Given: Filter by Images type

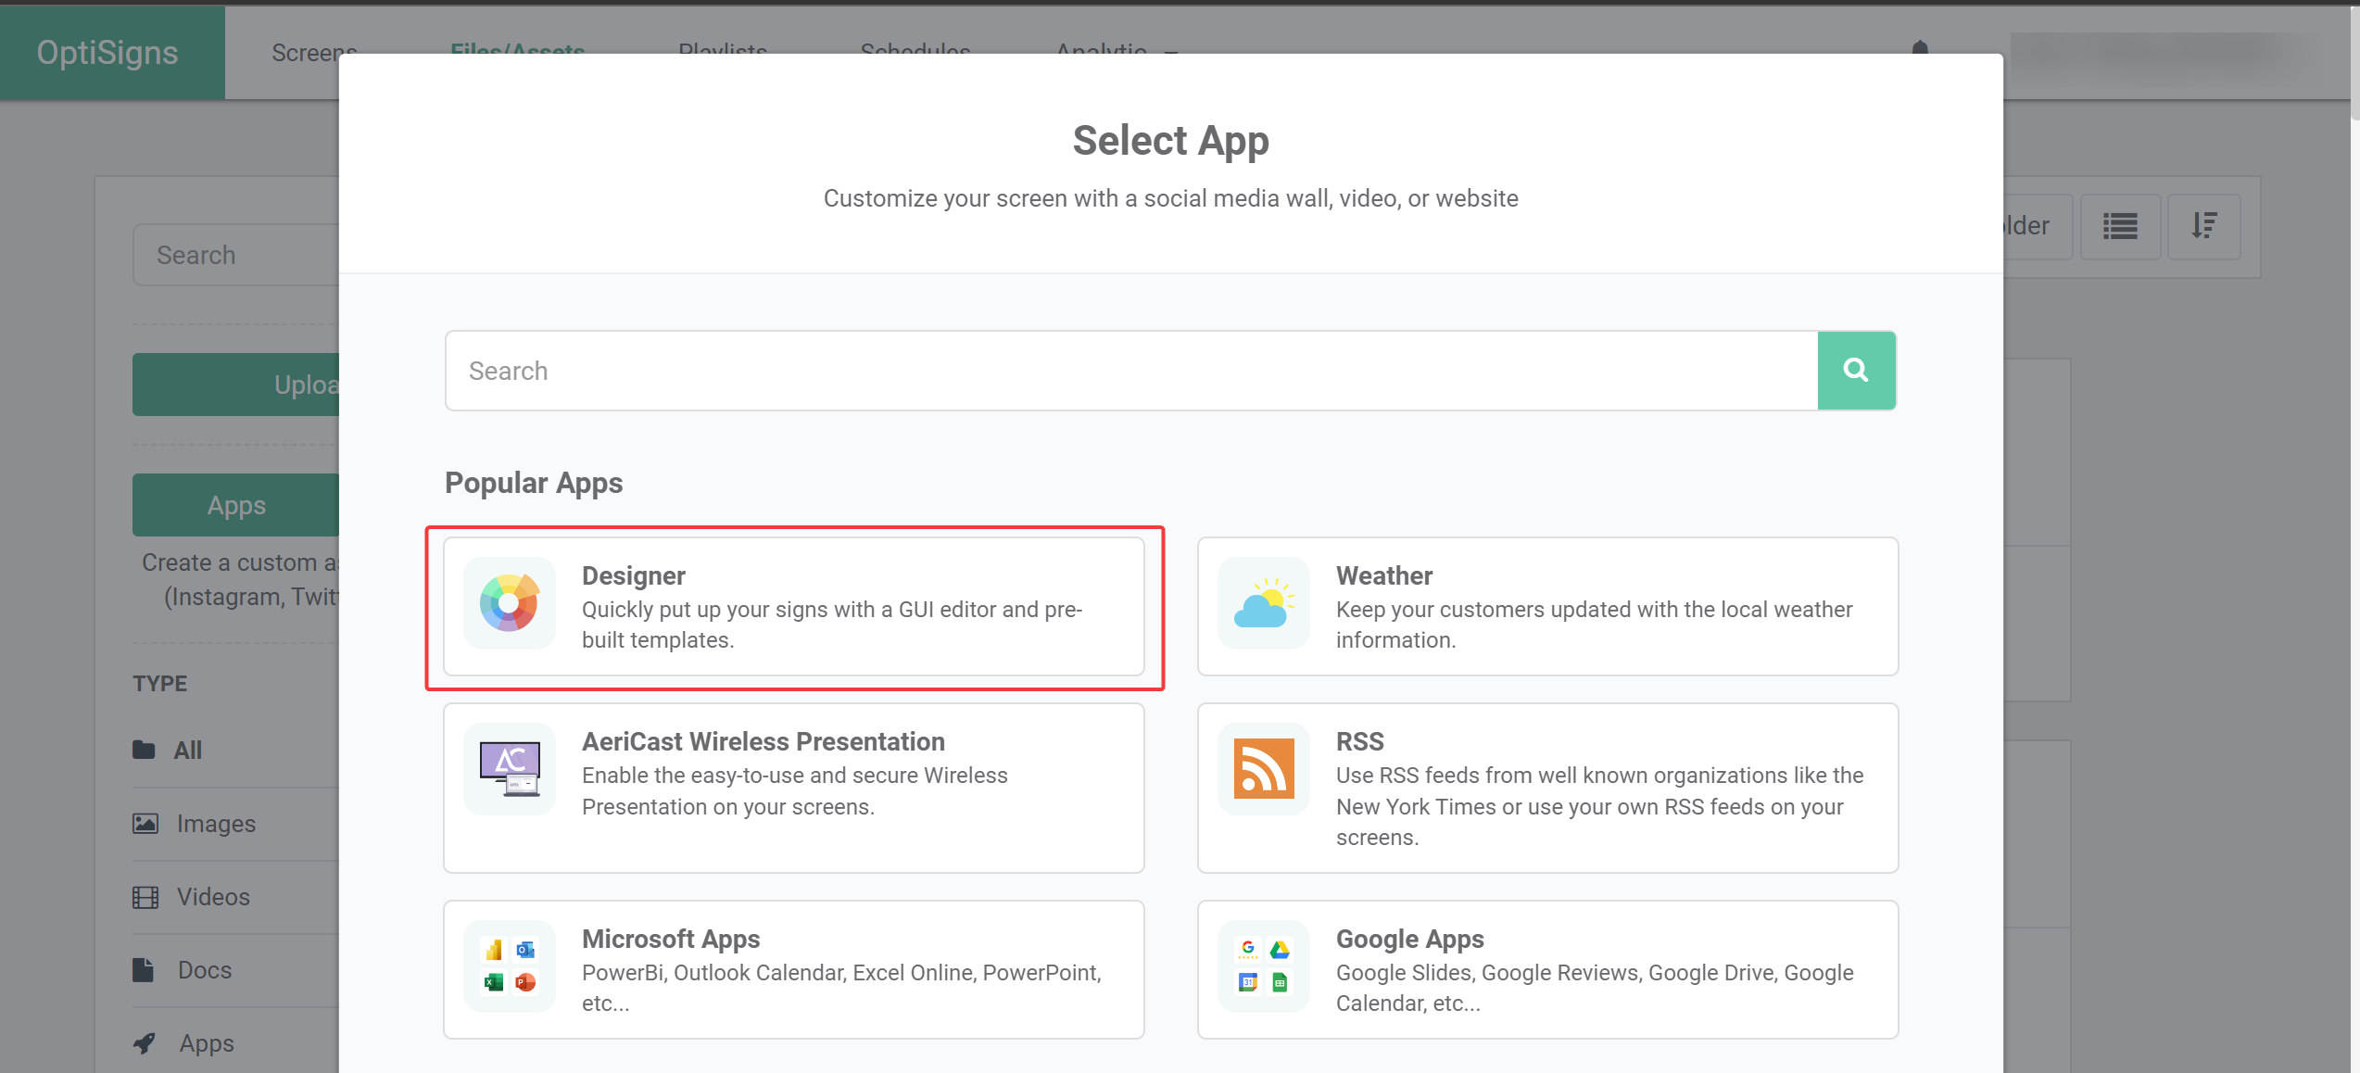Looking at the screenshot, I should point(216,824).
